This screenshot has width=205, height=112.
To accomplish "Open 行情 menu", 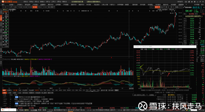I will click(x=31, y=2).
